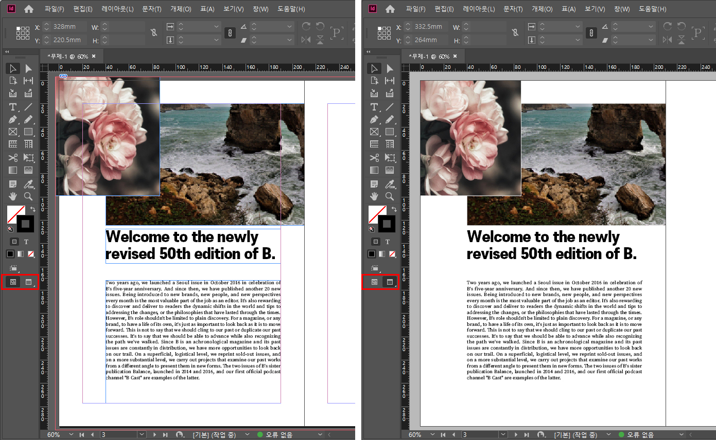Toggle constrain proportions link in left control bar
The height and width of the screenshot is (440, 716).
153,33
